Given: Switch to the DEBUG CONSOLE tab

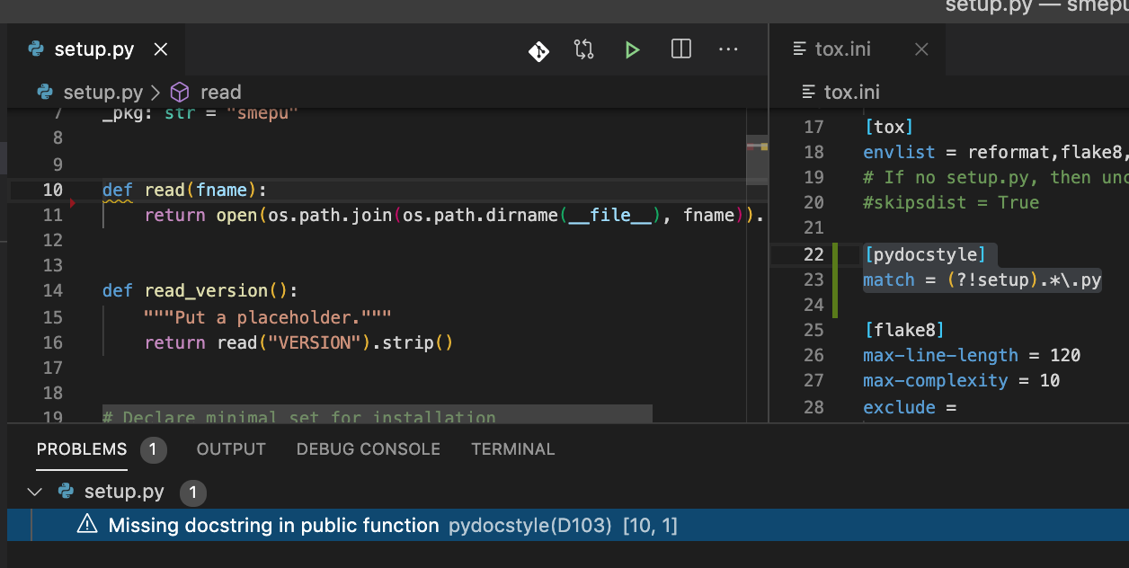Looking at the screenshot, I should (369, 448).
